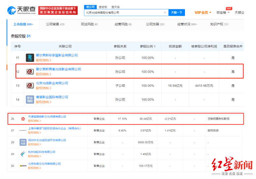Open logo of 上海华晟领飞股权投资合伙企业
Viewport: 256px width, 179px height.
(x=23, y=131)
